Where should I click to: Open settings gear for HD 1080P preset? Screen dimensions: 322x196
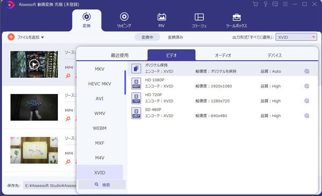coord(306,86)
